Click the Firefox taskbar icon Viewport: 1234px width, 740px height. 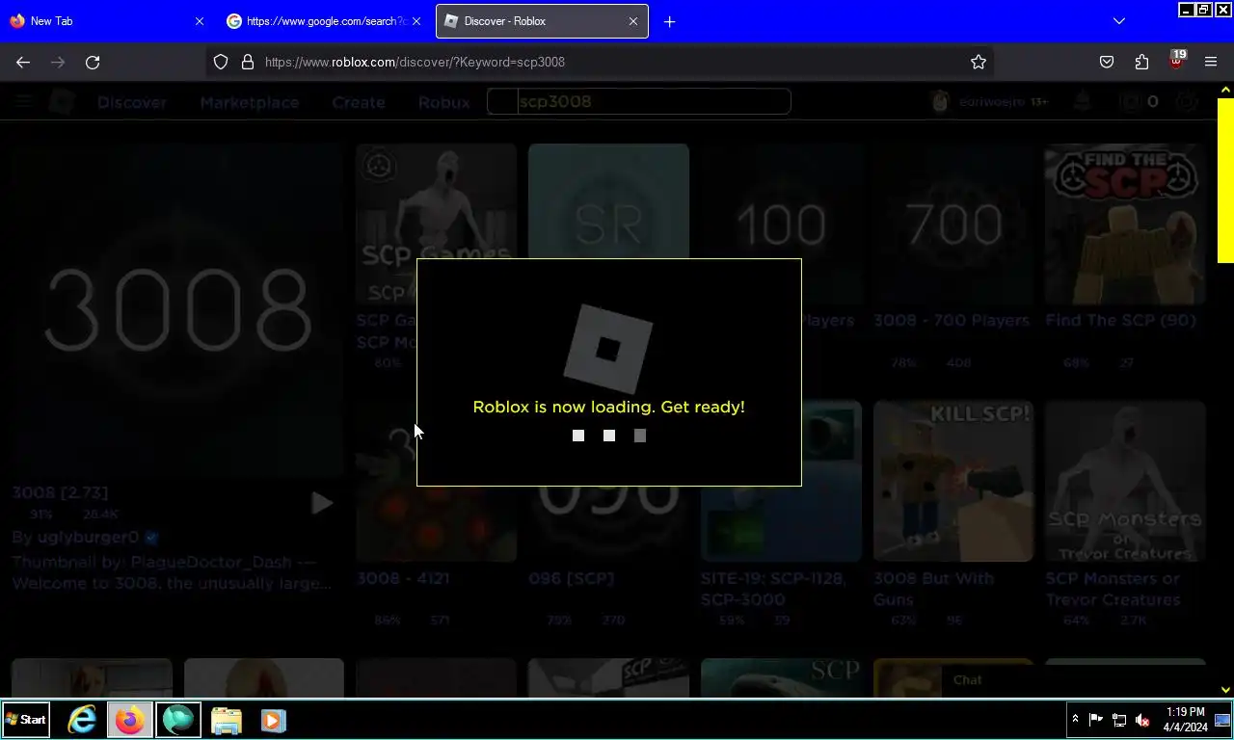click(x=129, y=720)
